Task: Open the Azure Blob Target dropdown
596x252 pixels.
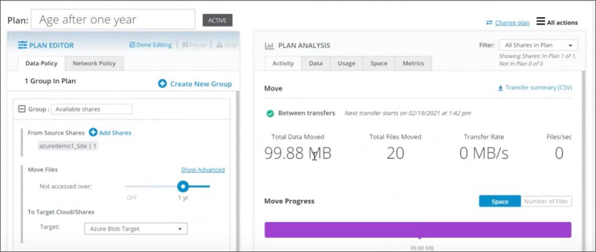Action: coord(136,229)
